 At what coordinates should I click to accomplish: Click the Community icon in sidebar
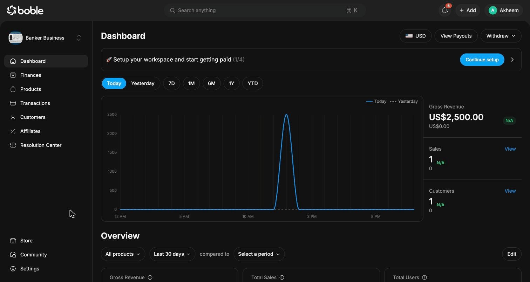tap(13, 255)
